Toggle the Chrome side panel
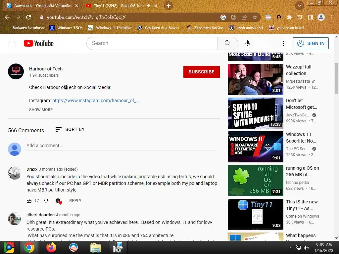This screenshot has width=339, height=254. 311,17
